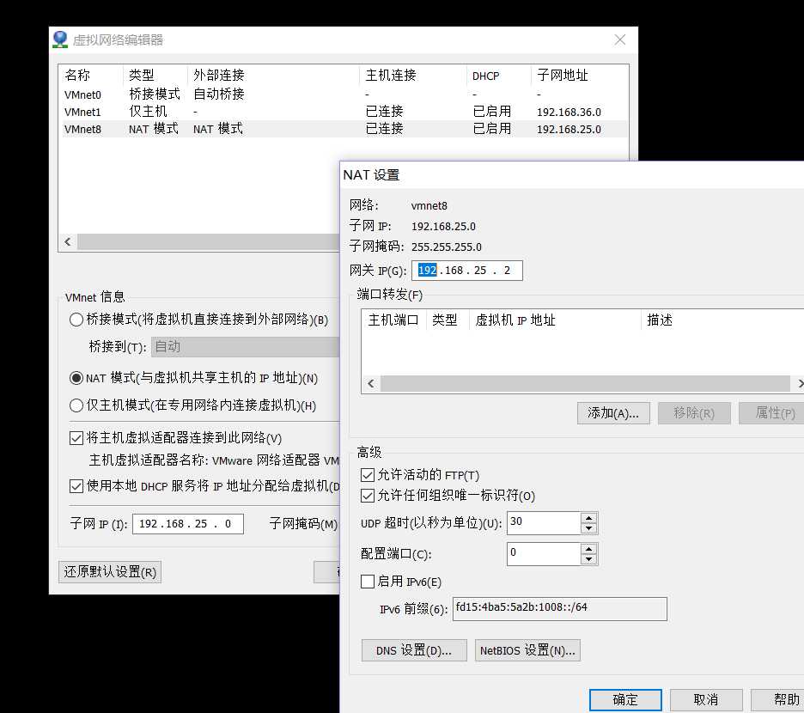Click the IPv6 prefix input field

559,609
